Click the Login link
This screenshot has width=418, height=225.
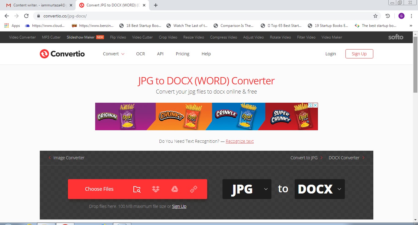(330, 54)
